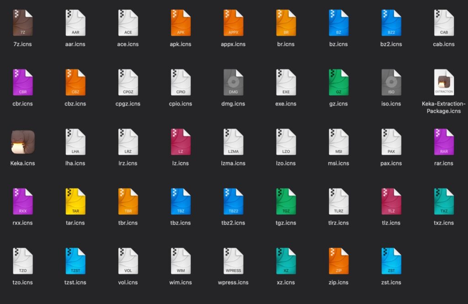Click the purple CBR icon
The width and height of the screenshot is (468, 304).
[23, 82]
